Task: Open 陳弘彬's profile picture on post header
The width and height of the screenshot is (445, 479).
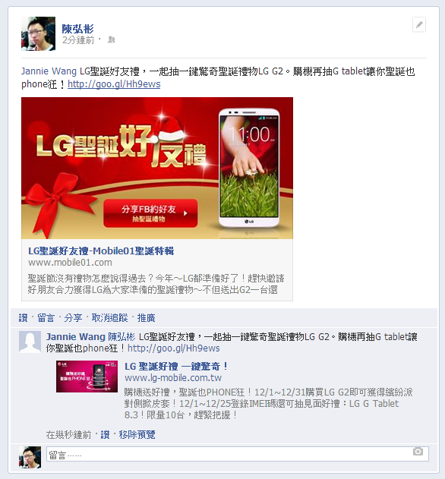Action: pyautogui.click(x=38, y=33)
